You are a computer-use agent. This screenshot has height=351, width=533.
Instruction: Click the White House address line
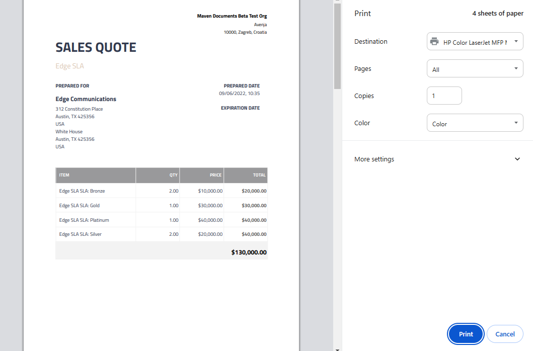(x=69, y=131)
